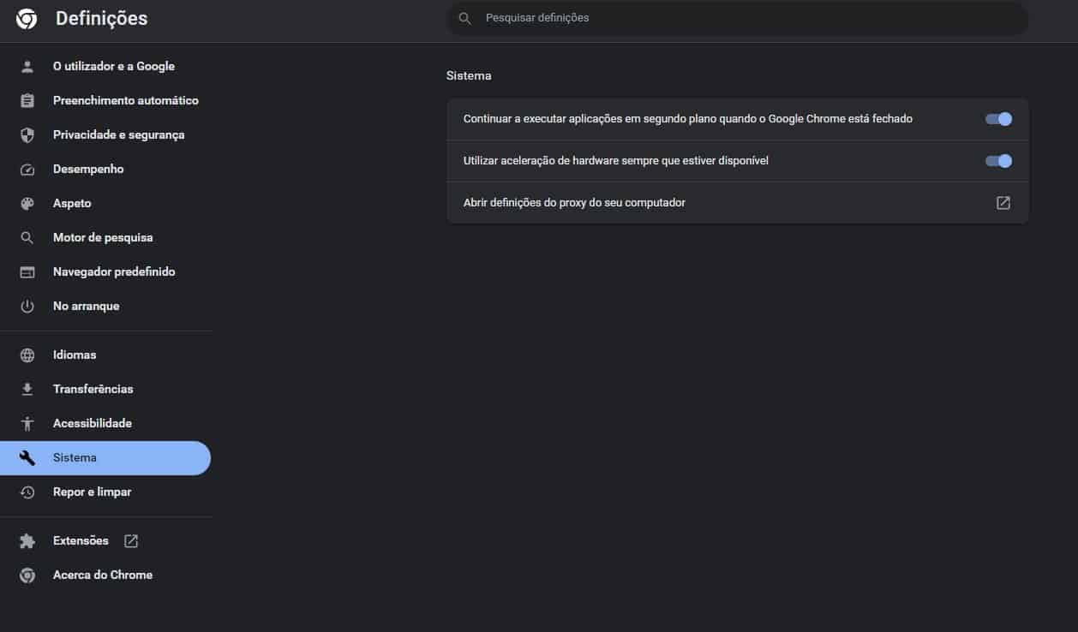Click the puzzle piece icon for Extensões
This screenshot has width=1078, height=632.
click(x=27, y=540)
